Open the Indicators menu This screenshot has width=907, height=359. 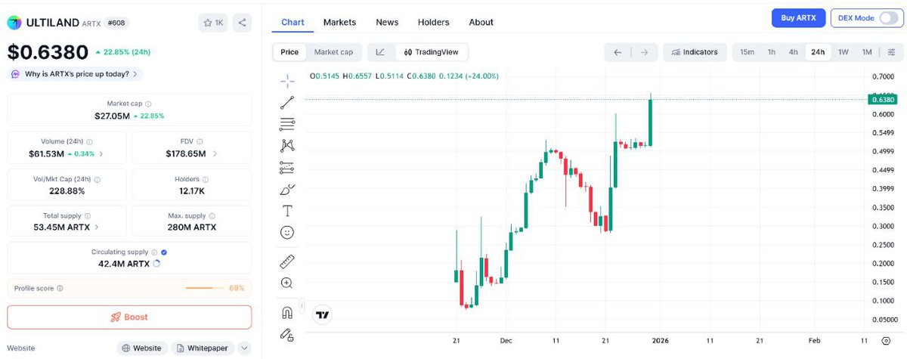695,52
